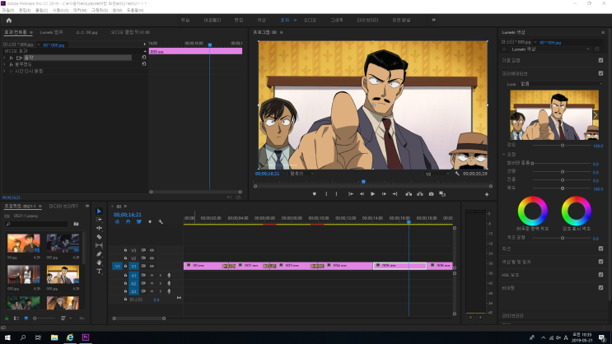Viewport: 612px width, 344px height.
Task: Open timeline display settings wrench
Action: click(x=161, y=221)
